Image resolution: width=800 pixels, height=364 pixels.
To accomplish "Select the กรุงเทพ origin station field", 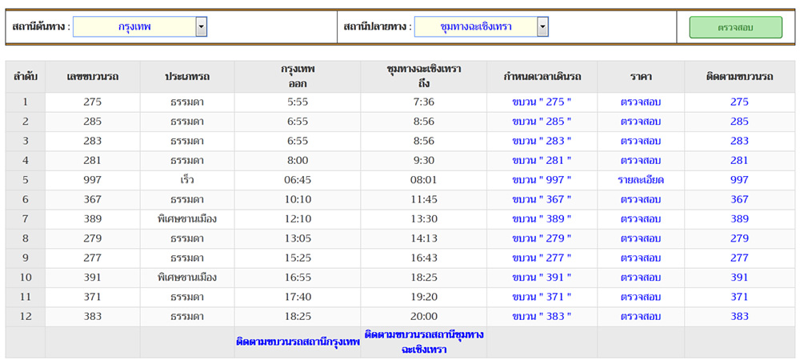I will 134,27.
